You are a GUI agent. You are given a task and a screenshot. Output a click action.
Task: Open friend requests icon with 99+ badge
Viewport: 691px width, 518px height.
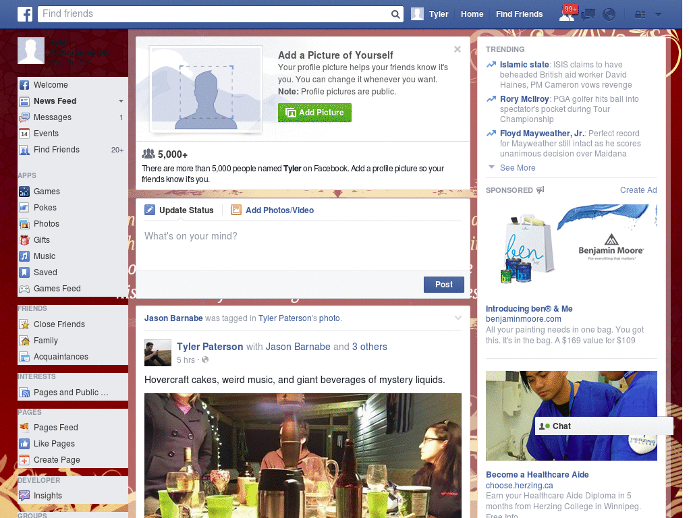click(568, 13)
